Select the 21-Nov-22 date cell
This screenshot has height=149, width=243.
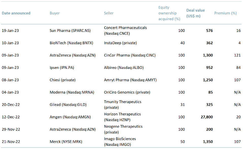pyautogui.click(x=12, y=141)
